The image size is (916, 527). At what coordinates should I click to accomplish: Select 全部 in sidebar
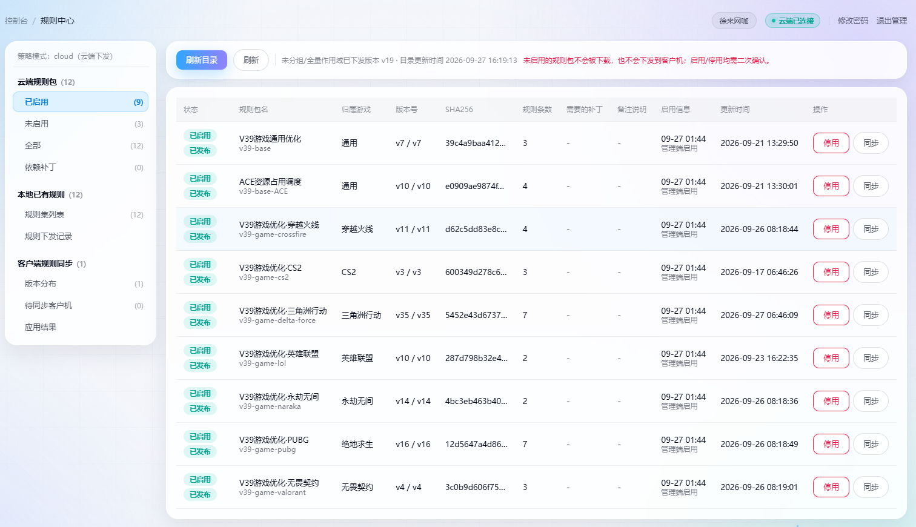tap(81, 145)
